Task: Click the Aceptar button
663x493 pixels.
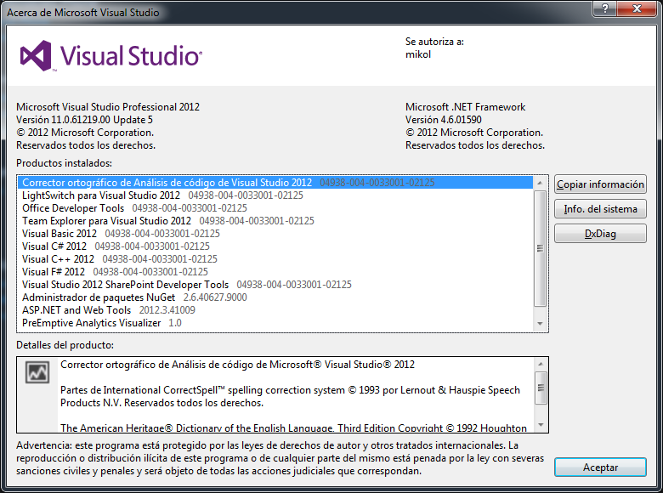Action: [600, 467]
